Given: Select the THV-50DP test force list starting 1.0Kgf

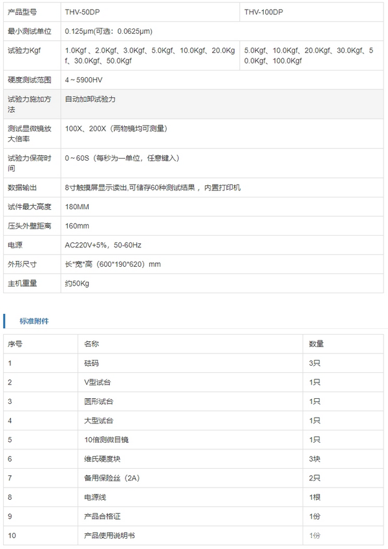Looking at the screenshot, I should point(150,55).
